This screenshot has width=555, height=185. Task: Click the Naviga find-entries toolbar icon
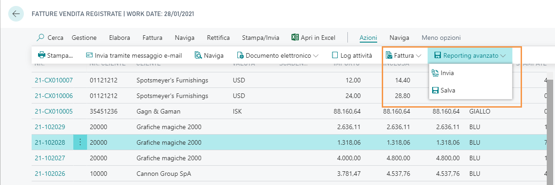(x=198, y=55)
